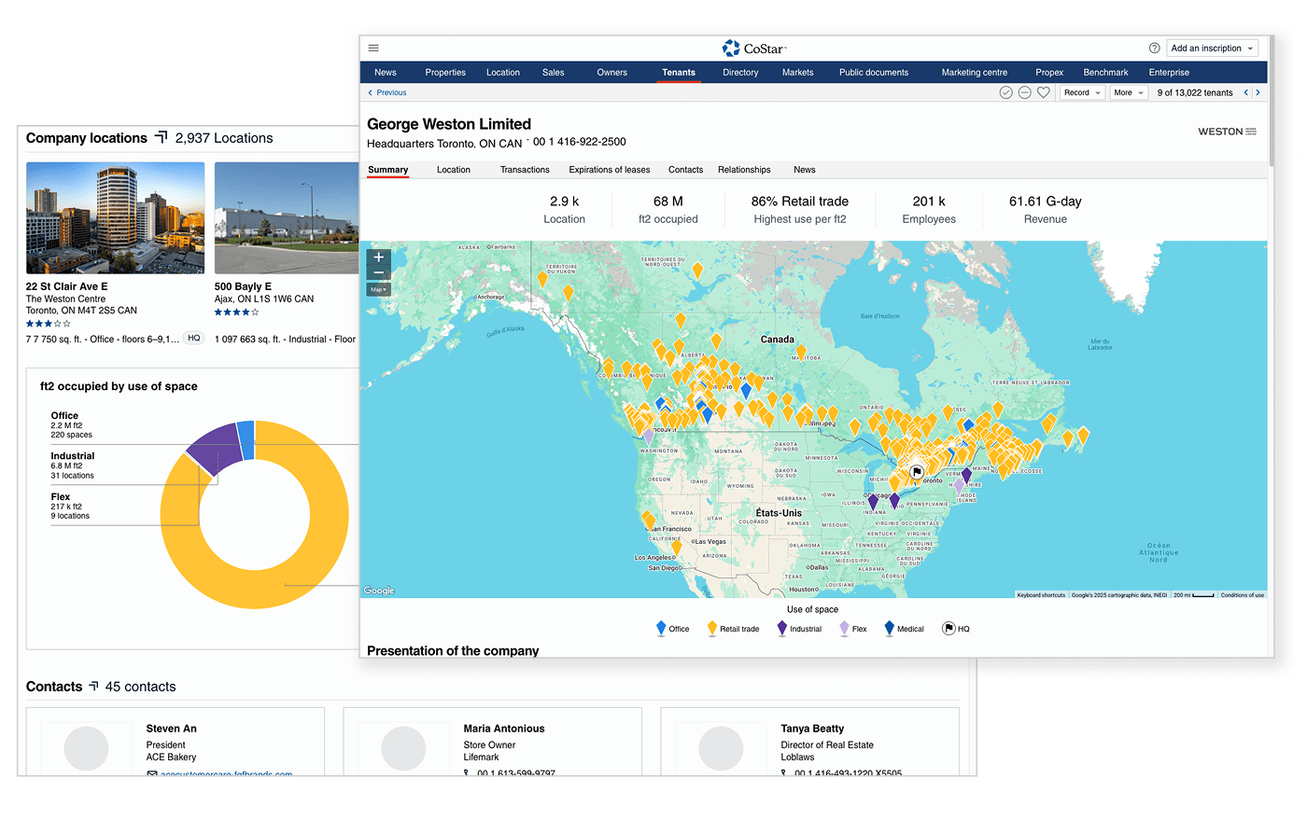Click the HQ flag marker on map
Viewport: 1307px width, 834px height.
tap(917, 472)
